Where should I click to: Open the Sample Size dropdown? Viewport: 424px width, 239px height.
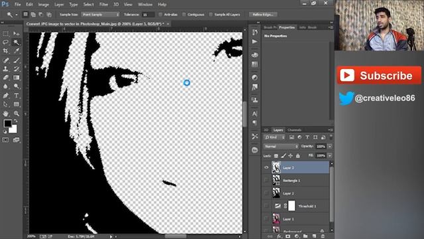(100, 15)
